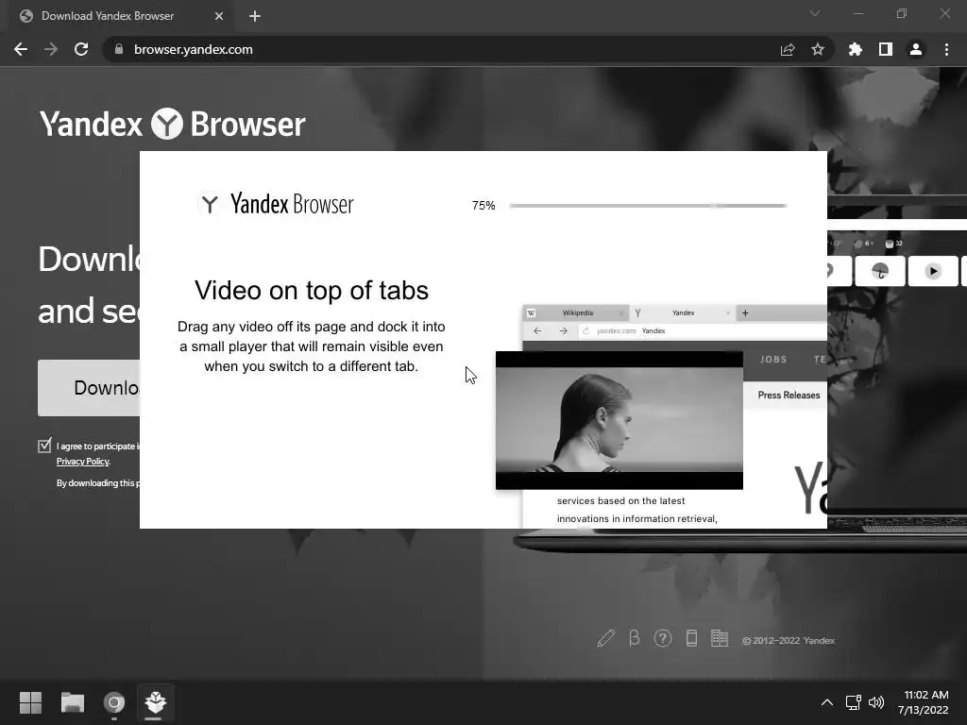967x725 pixels.
Task: Click the umbrella weather tile
Action: [880, 271]
